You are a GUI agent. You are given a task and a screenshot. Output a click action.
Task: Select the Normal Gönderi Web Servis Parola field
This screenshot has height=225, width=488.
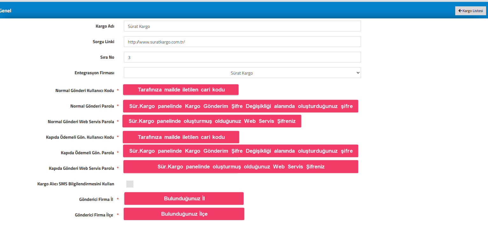[x=212, y=121]
